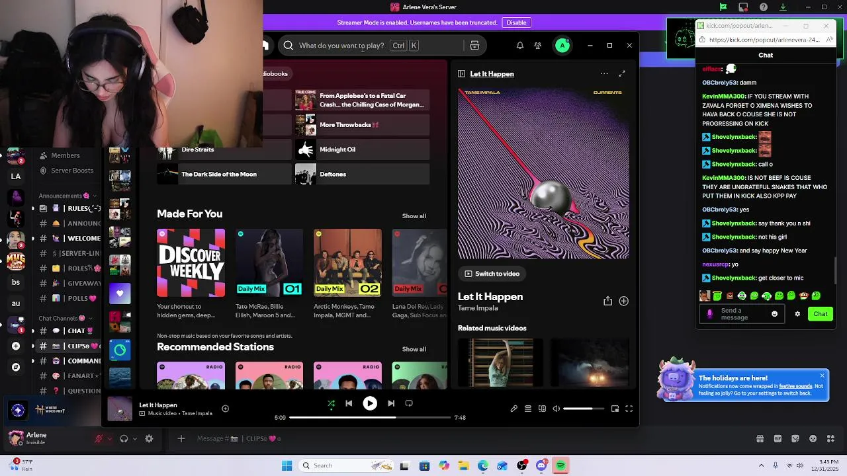This screenshot has height=476, width=847.
Task: Open Tame Impala artist link in Now Playing
Action: coord(478,308)
